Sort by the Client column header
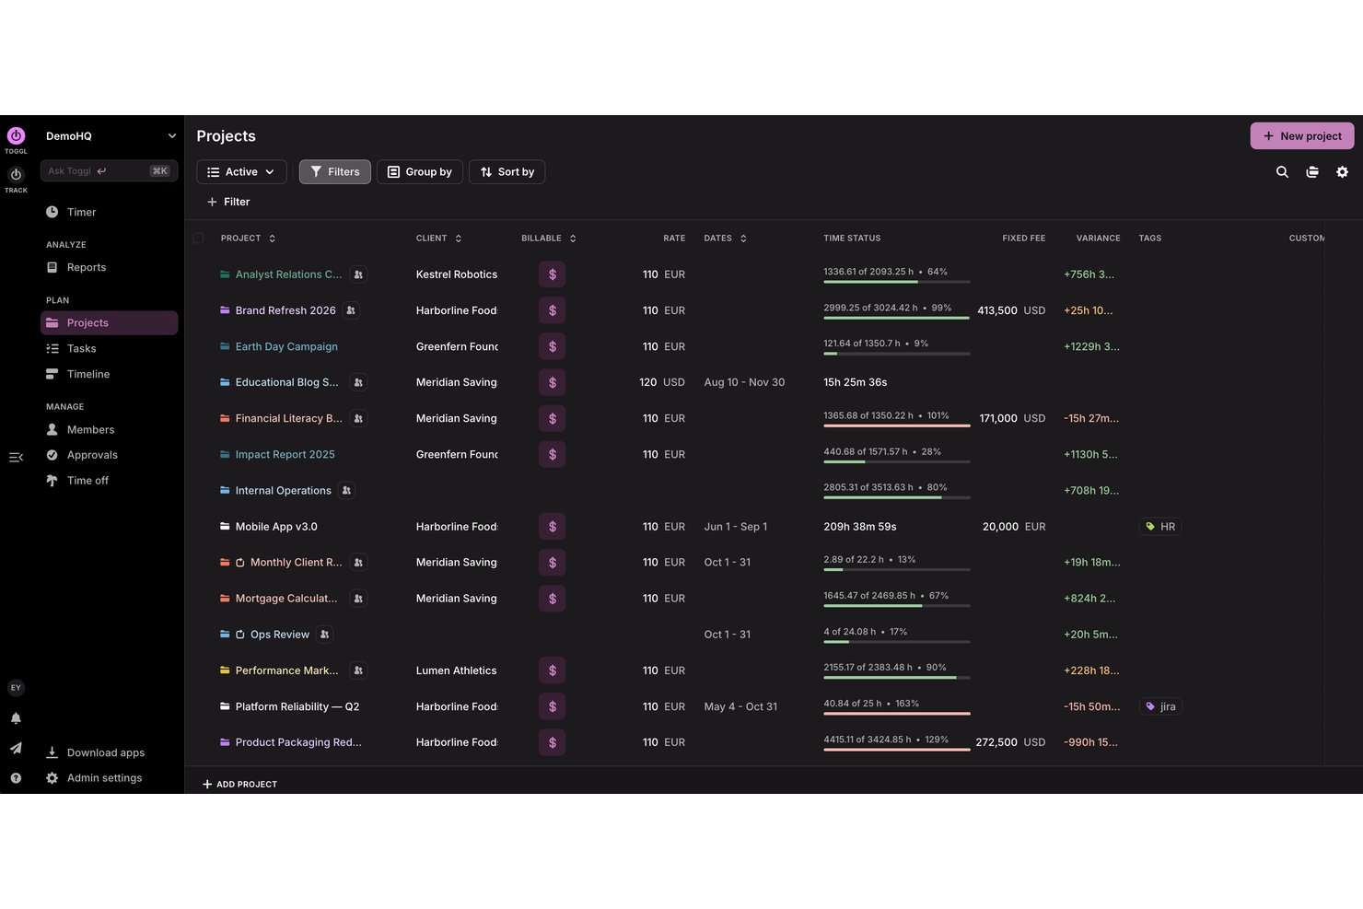1363x909 pixels. [438, 239]
